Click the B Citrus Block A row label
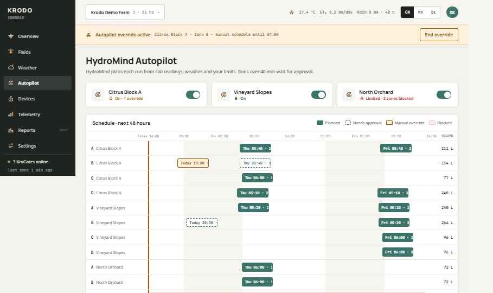Viewport: 493px width, 293px height. [x=106, y=163]
